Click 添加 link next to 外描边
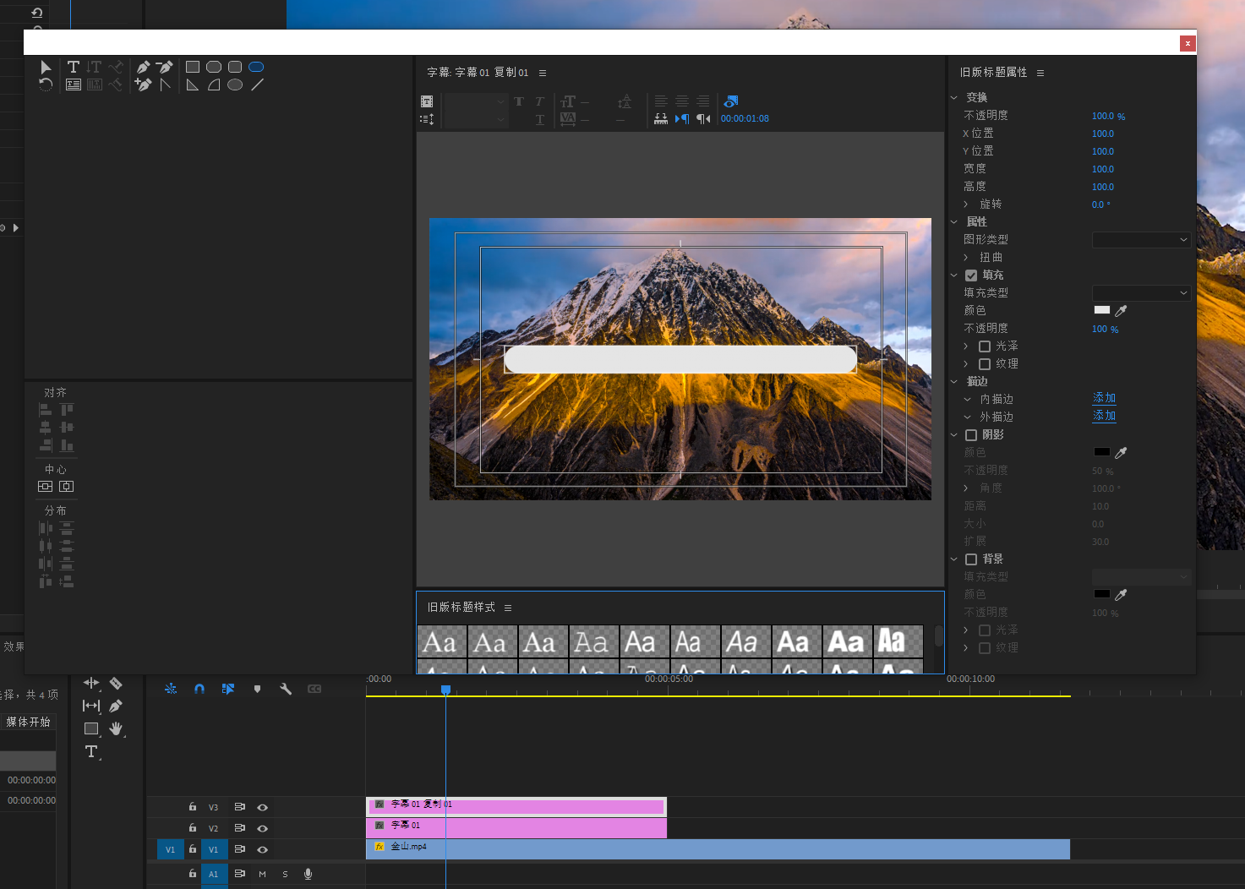Screen dimensions: 1245x889 coord(1104,416)
